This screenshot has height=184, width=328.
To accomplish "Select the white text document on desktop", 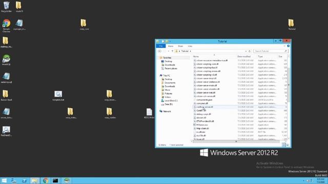I will point(149,113).
